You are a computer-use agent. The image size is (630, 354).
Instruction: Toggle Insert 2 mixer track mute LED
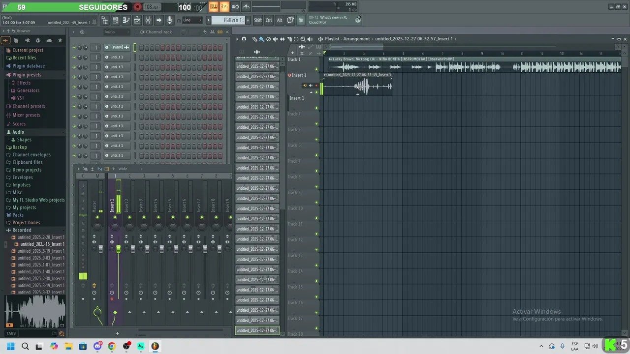(x=129, y=217)
